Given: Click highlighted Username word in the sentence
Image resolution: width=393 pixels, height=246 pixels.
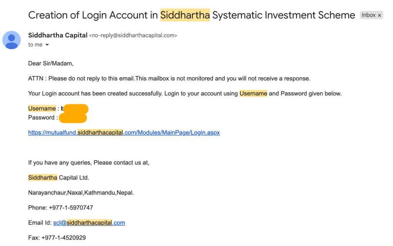Looking at the screenshot, I should click(253, 93).
